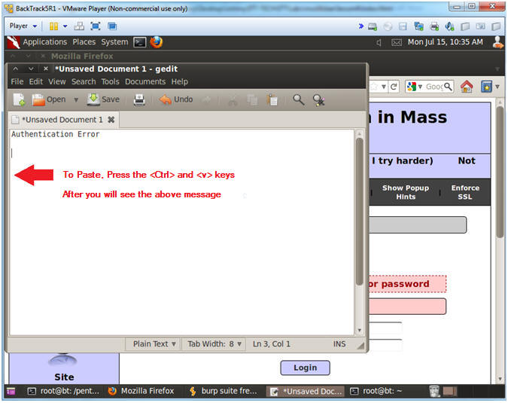Open the Search menu in gedit

pyautogui.click(x=84, y=81)
